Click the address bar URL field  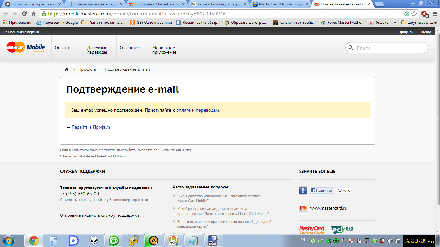(222, 14)
